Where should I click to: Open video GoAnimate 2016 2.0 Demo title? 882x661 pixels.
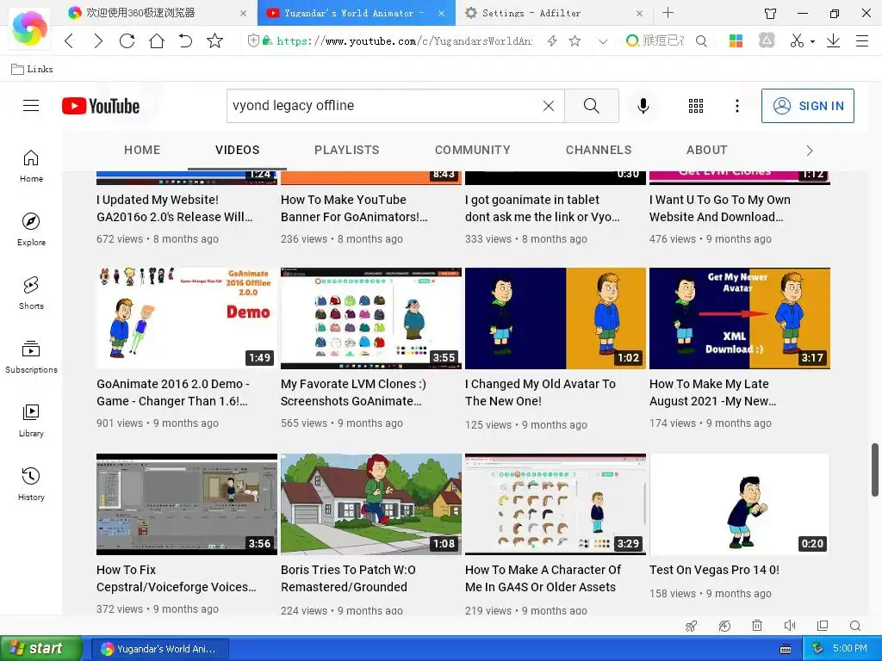point(172,392)
